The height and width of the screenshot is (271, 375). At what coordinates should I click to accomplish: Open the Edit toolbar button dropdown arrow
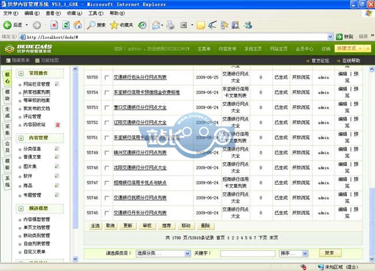click(192, 25)
